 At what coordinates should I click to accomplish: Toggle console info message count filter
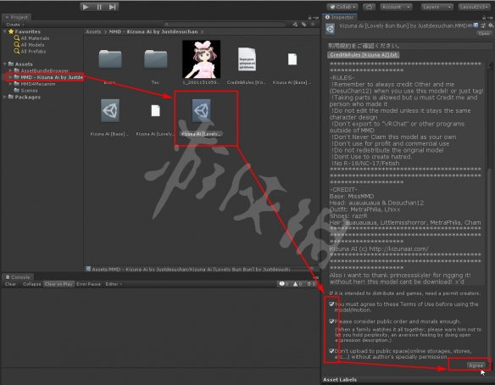(x=284, y=284)
